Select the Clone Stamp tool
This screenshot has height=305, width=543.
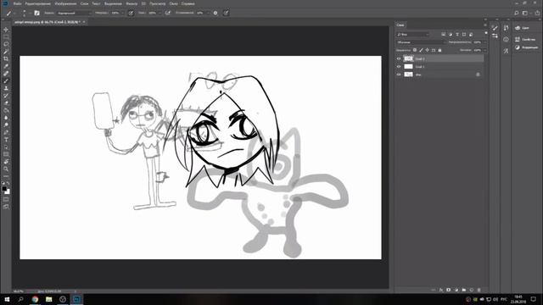6,88
